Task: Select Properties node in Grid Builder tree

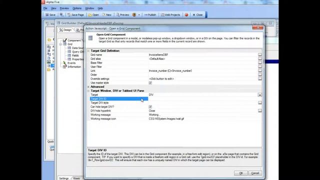Action: 75,59
